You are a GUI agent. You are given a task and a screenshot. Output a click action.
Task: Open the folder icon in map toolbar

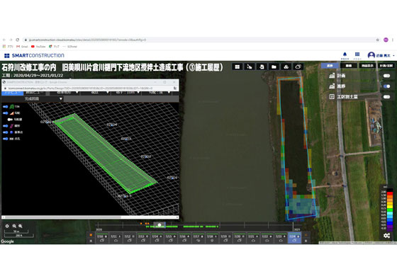point(274,67)
